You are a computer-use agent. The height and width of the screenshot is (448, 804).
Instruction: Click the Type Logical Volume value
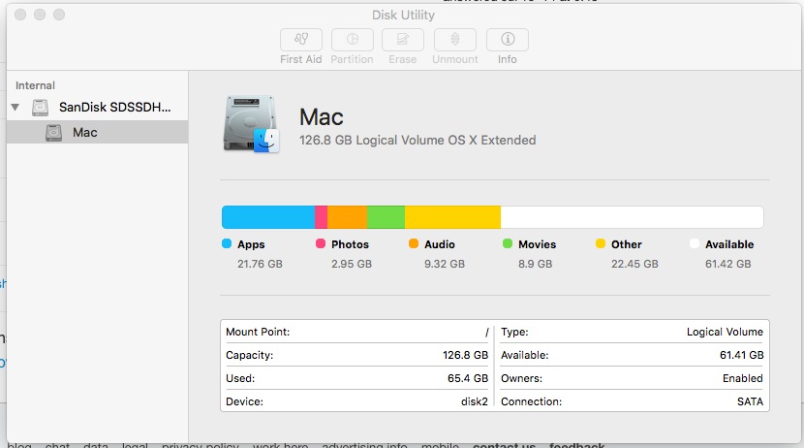click(725, 332)
